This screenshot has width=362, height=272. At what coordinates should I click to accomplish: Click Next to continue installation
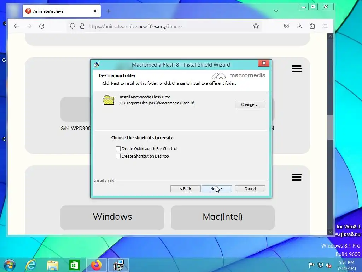point(217,189)
